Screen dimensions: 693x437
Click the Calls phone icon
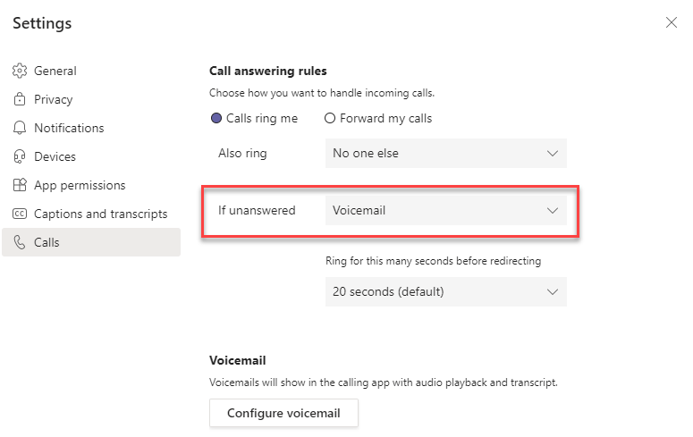click(x=19, y=243)
